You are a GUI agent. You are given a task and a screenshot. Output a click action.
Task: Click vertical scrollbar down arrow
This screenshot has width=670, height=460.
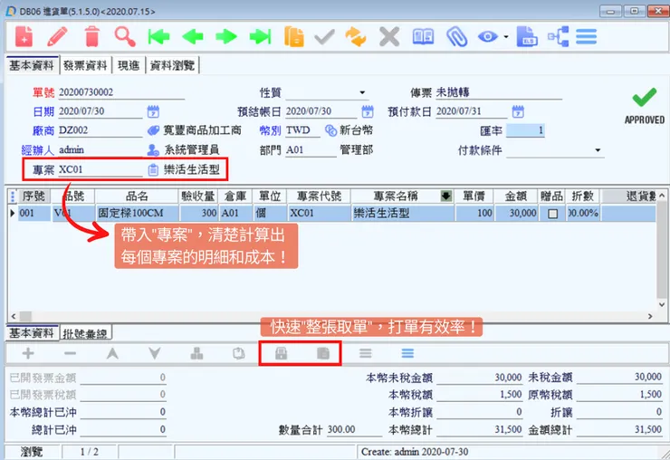[662, 304]
